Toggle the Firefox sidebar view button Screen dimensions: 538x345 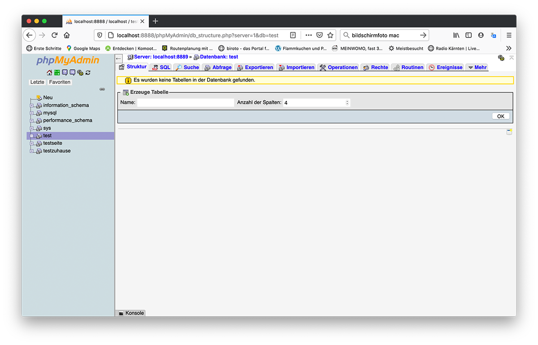tap(469, 35)
